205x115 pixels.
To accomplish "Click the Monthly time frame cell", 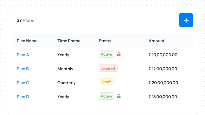I will [65, 69].
